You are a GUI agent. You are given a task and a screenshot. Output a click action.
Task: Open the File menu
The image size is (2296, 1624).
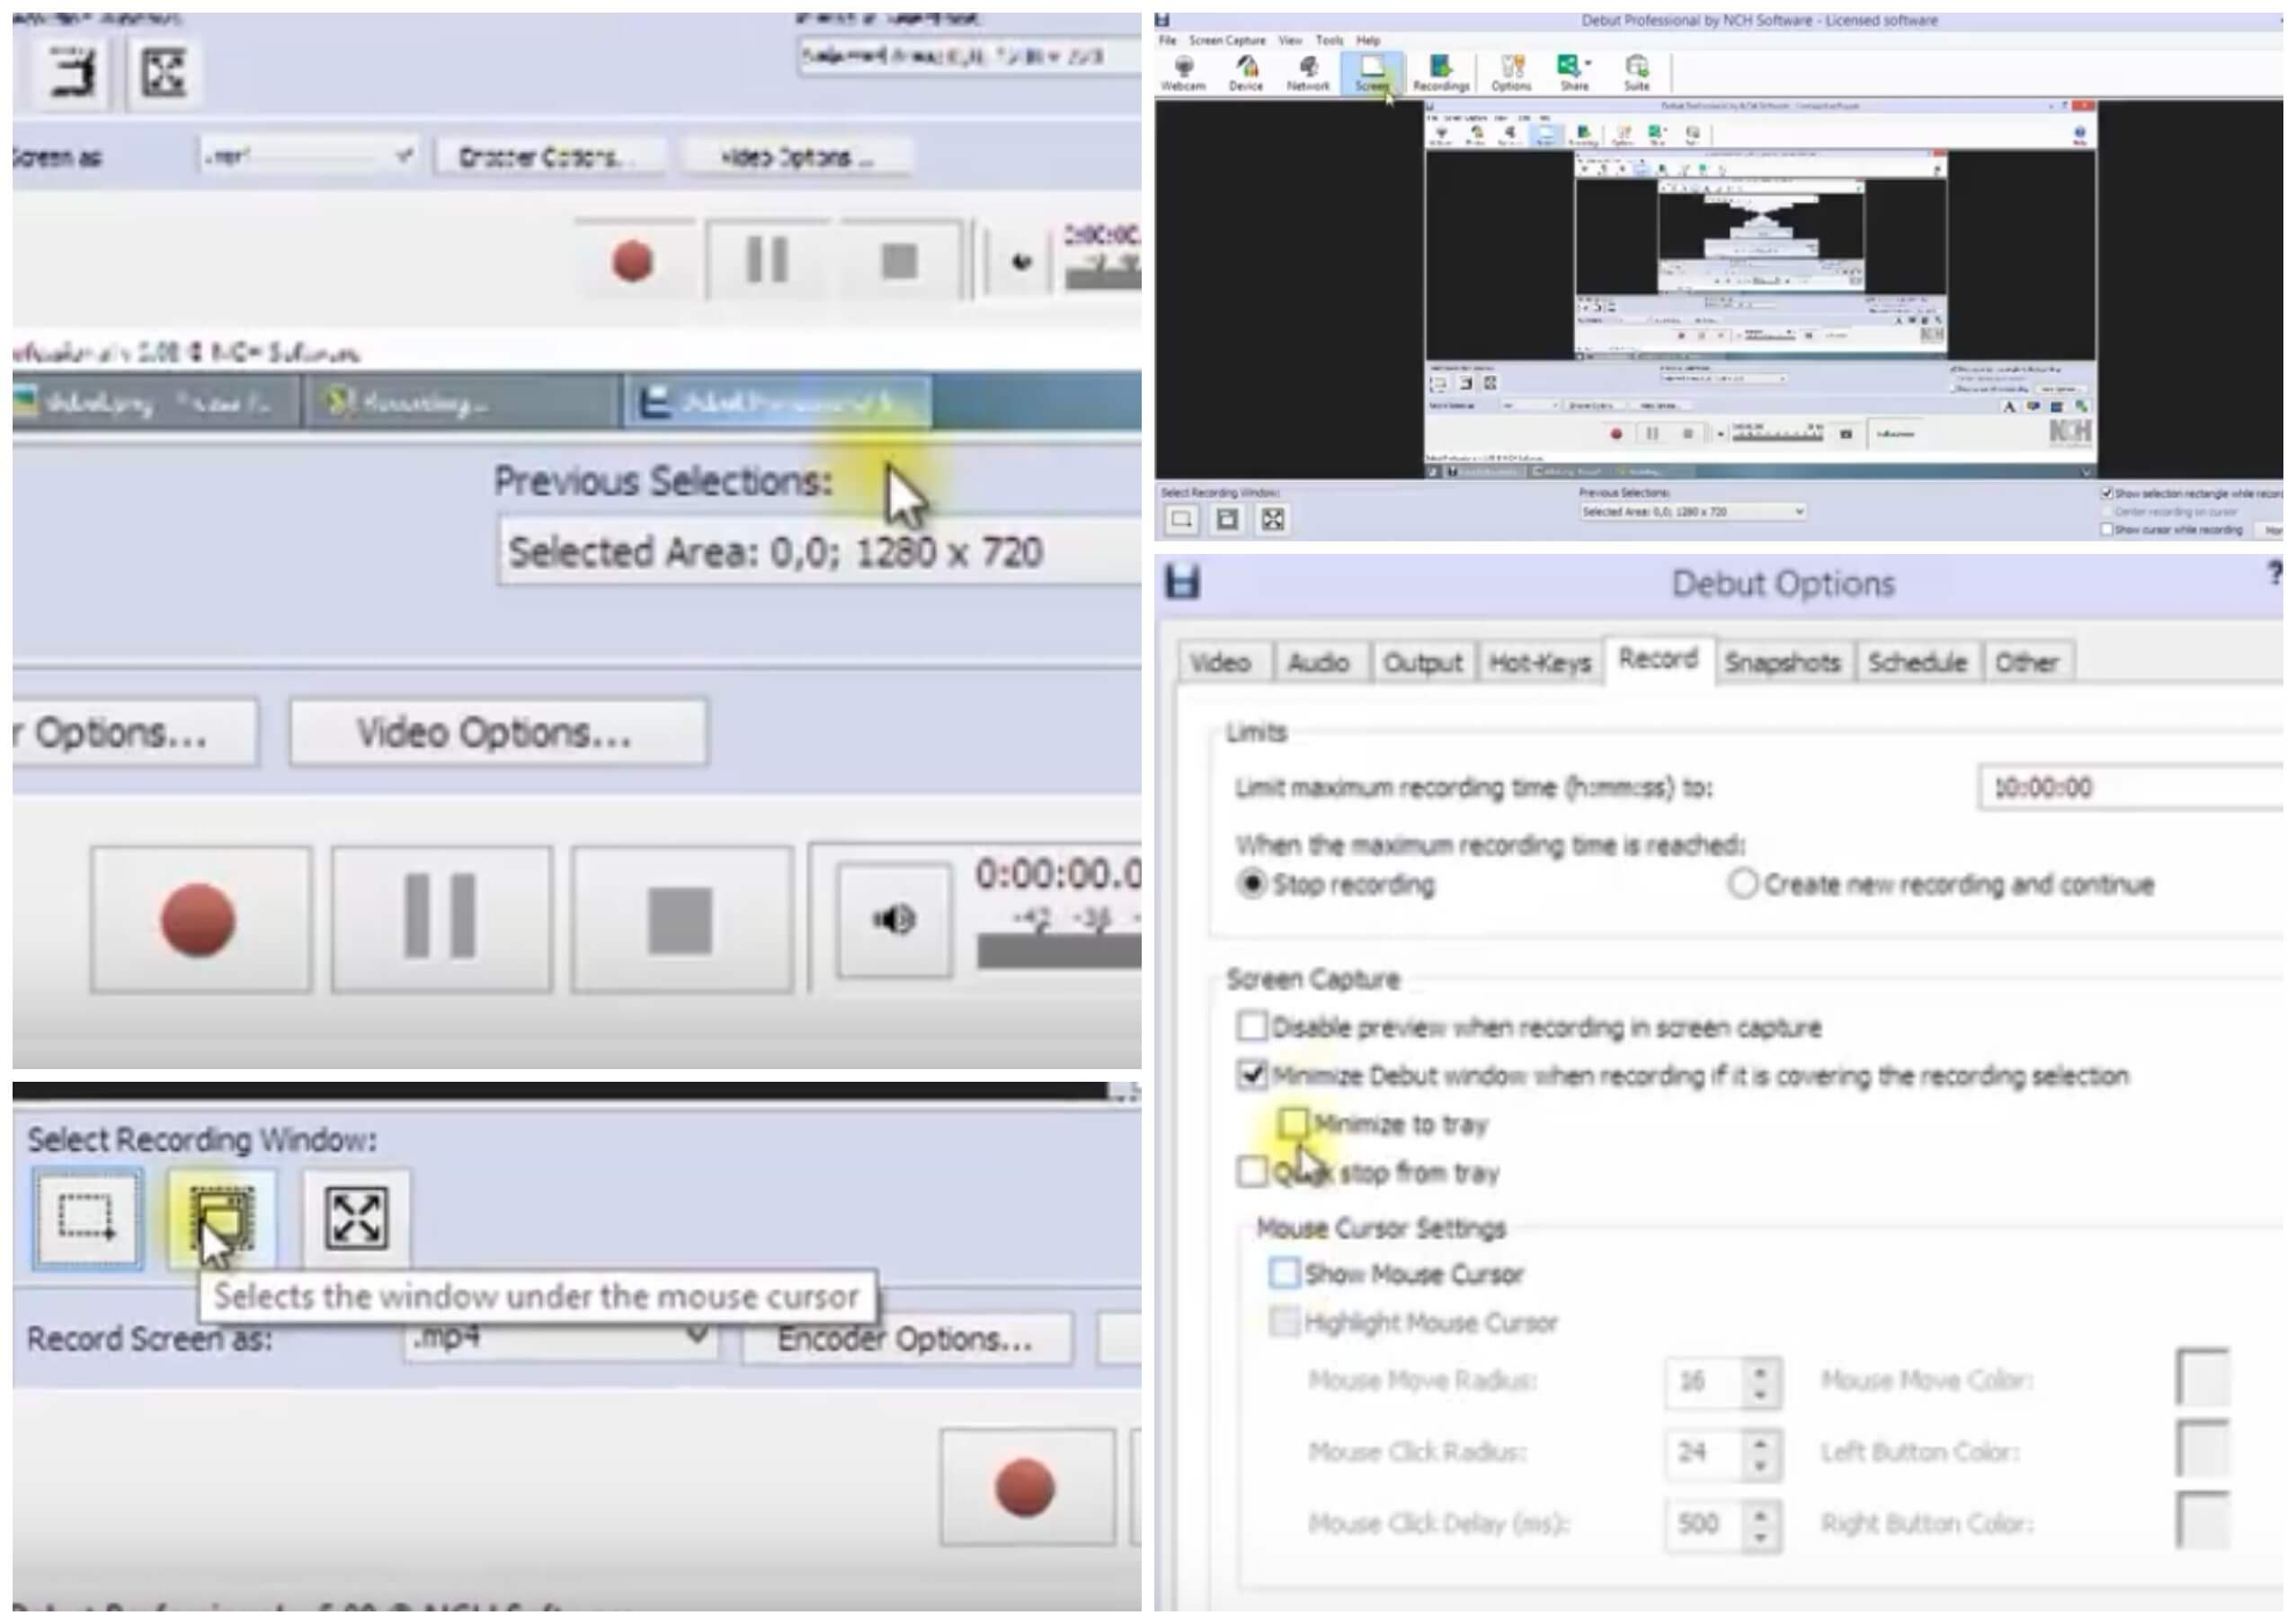pyautogui.click(x=1167, y=41)
